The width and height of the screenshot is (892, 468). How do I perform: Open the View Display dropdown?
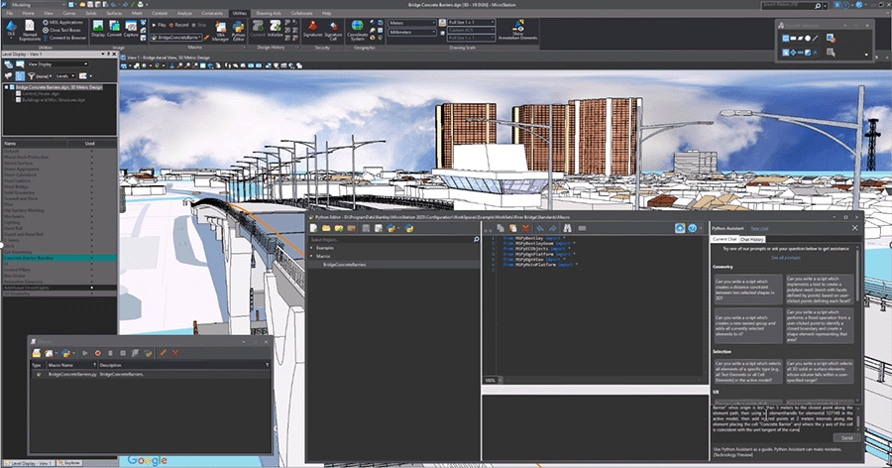(x=59, y=62)
